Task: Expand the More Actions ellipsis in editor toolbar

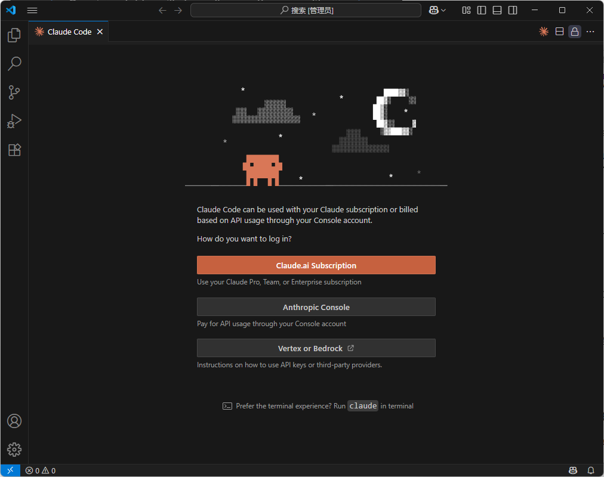Action: (x=590, y=32)
